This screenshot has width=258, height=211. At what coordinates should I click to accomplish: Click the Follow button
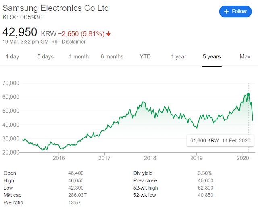(x=235, y=11)
